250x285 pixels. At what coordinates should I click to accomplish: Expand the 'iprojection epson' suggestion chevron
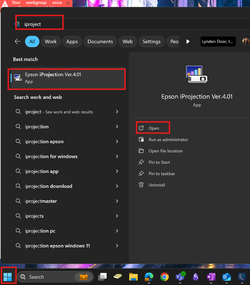click(x=117, y=141)
